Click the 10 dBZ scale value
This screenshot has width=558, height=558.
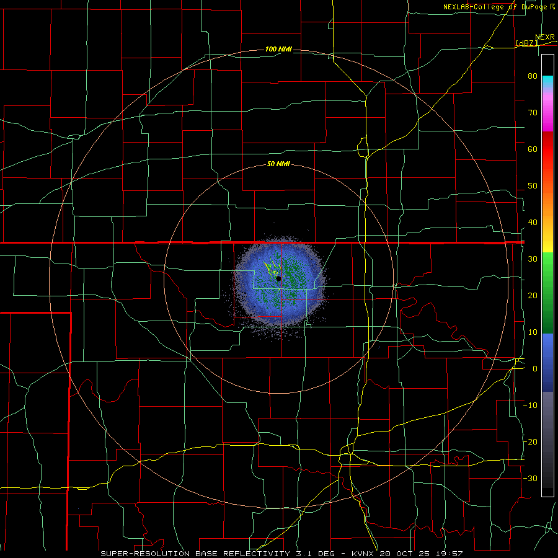[x=533, y=332]
